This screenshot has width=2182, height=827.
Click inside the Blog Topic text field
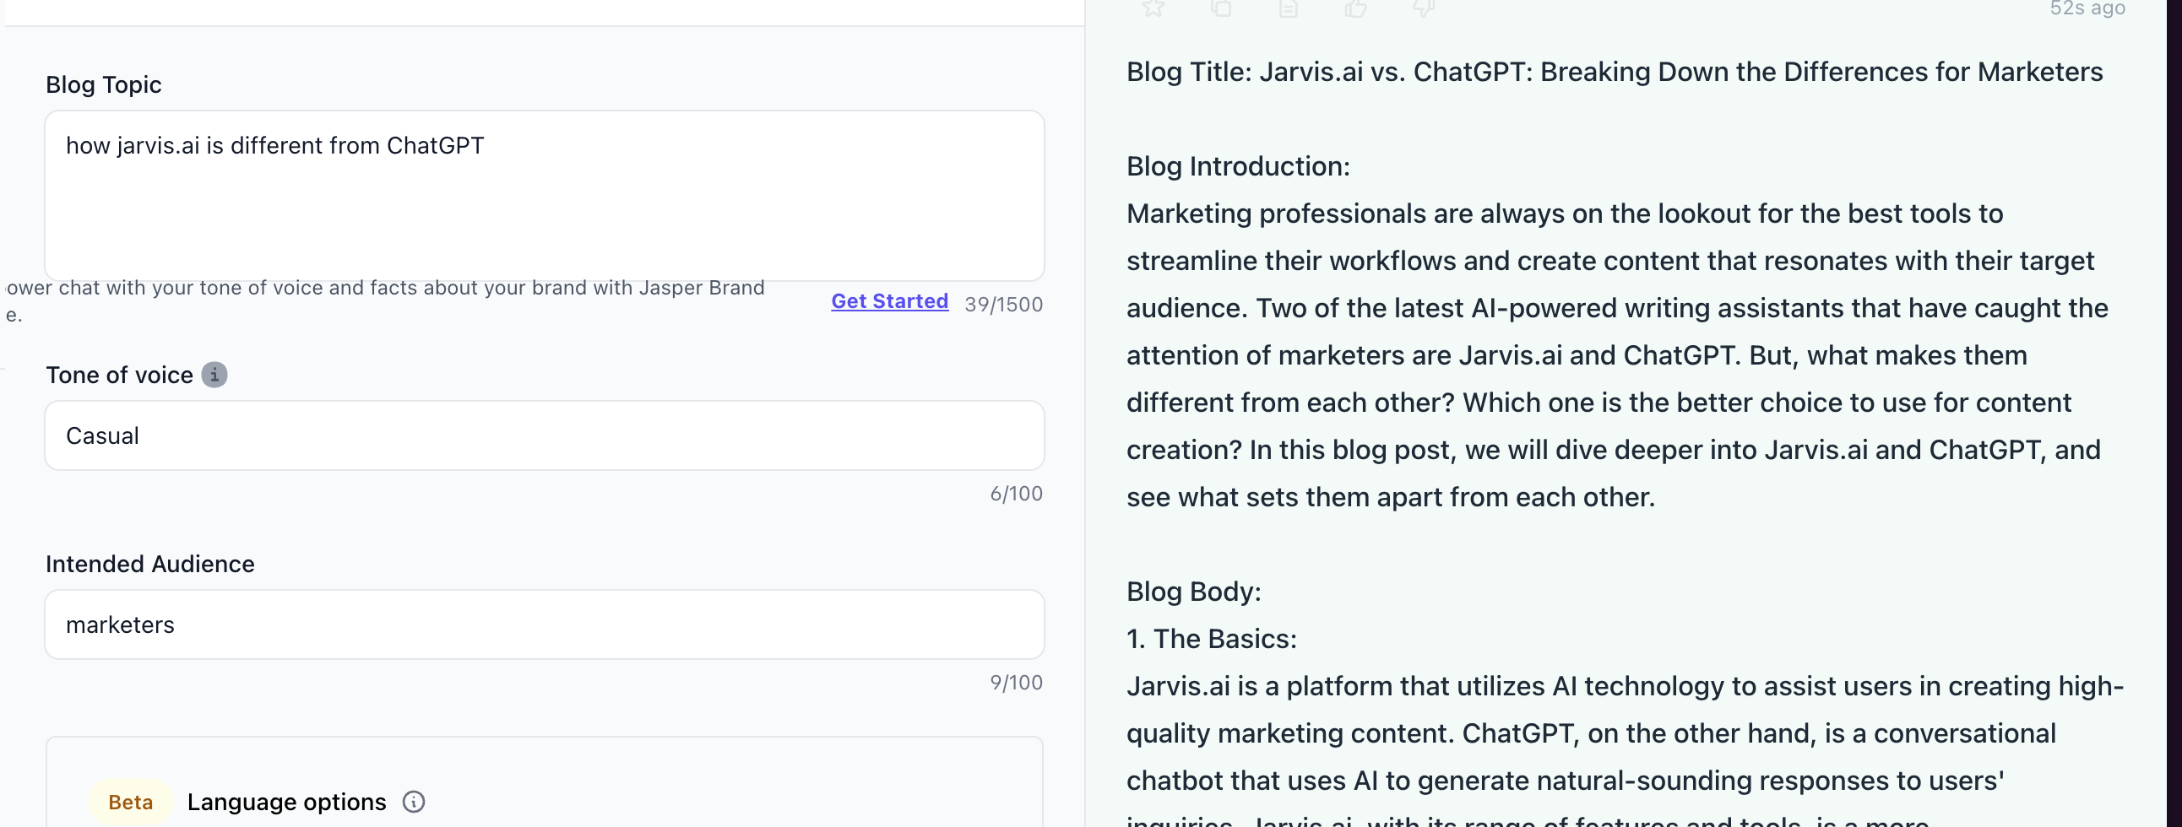click(545, 195)
